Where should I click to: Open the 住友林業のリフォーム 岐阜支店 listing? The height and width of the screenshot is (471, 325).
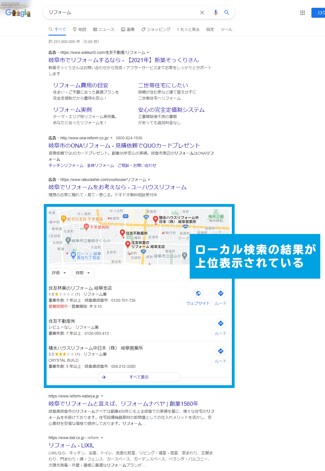80,288
